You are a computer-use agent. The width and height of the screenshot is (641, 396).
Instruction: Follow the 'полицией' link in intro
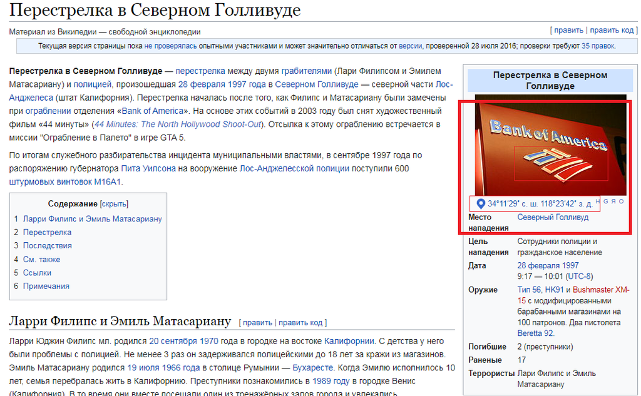(x=93, y=84)
